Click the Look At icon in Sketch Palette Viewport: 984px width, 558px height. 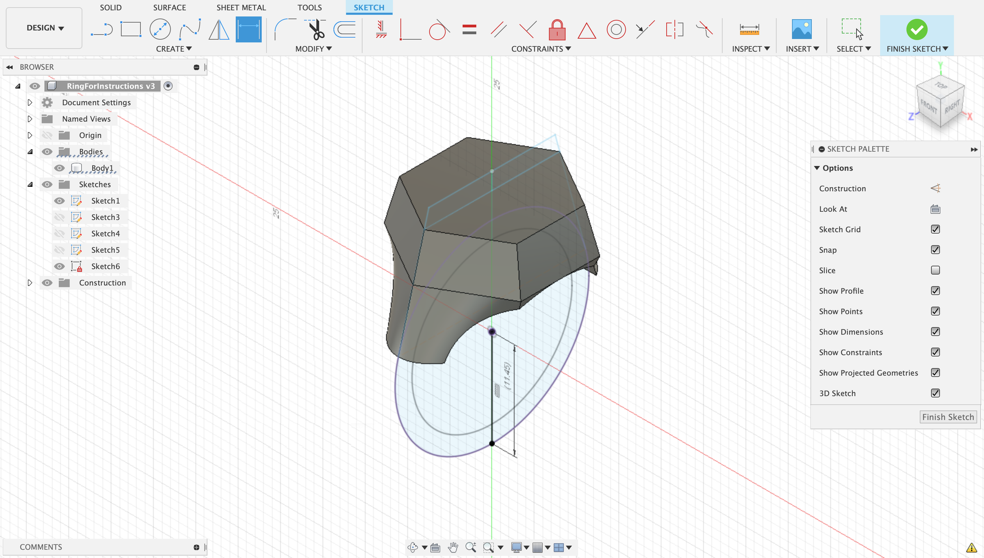935,209
